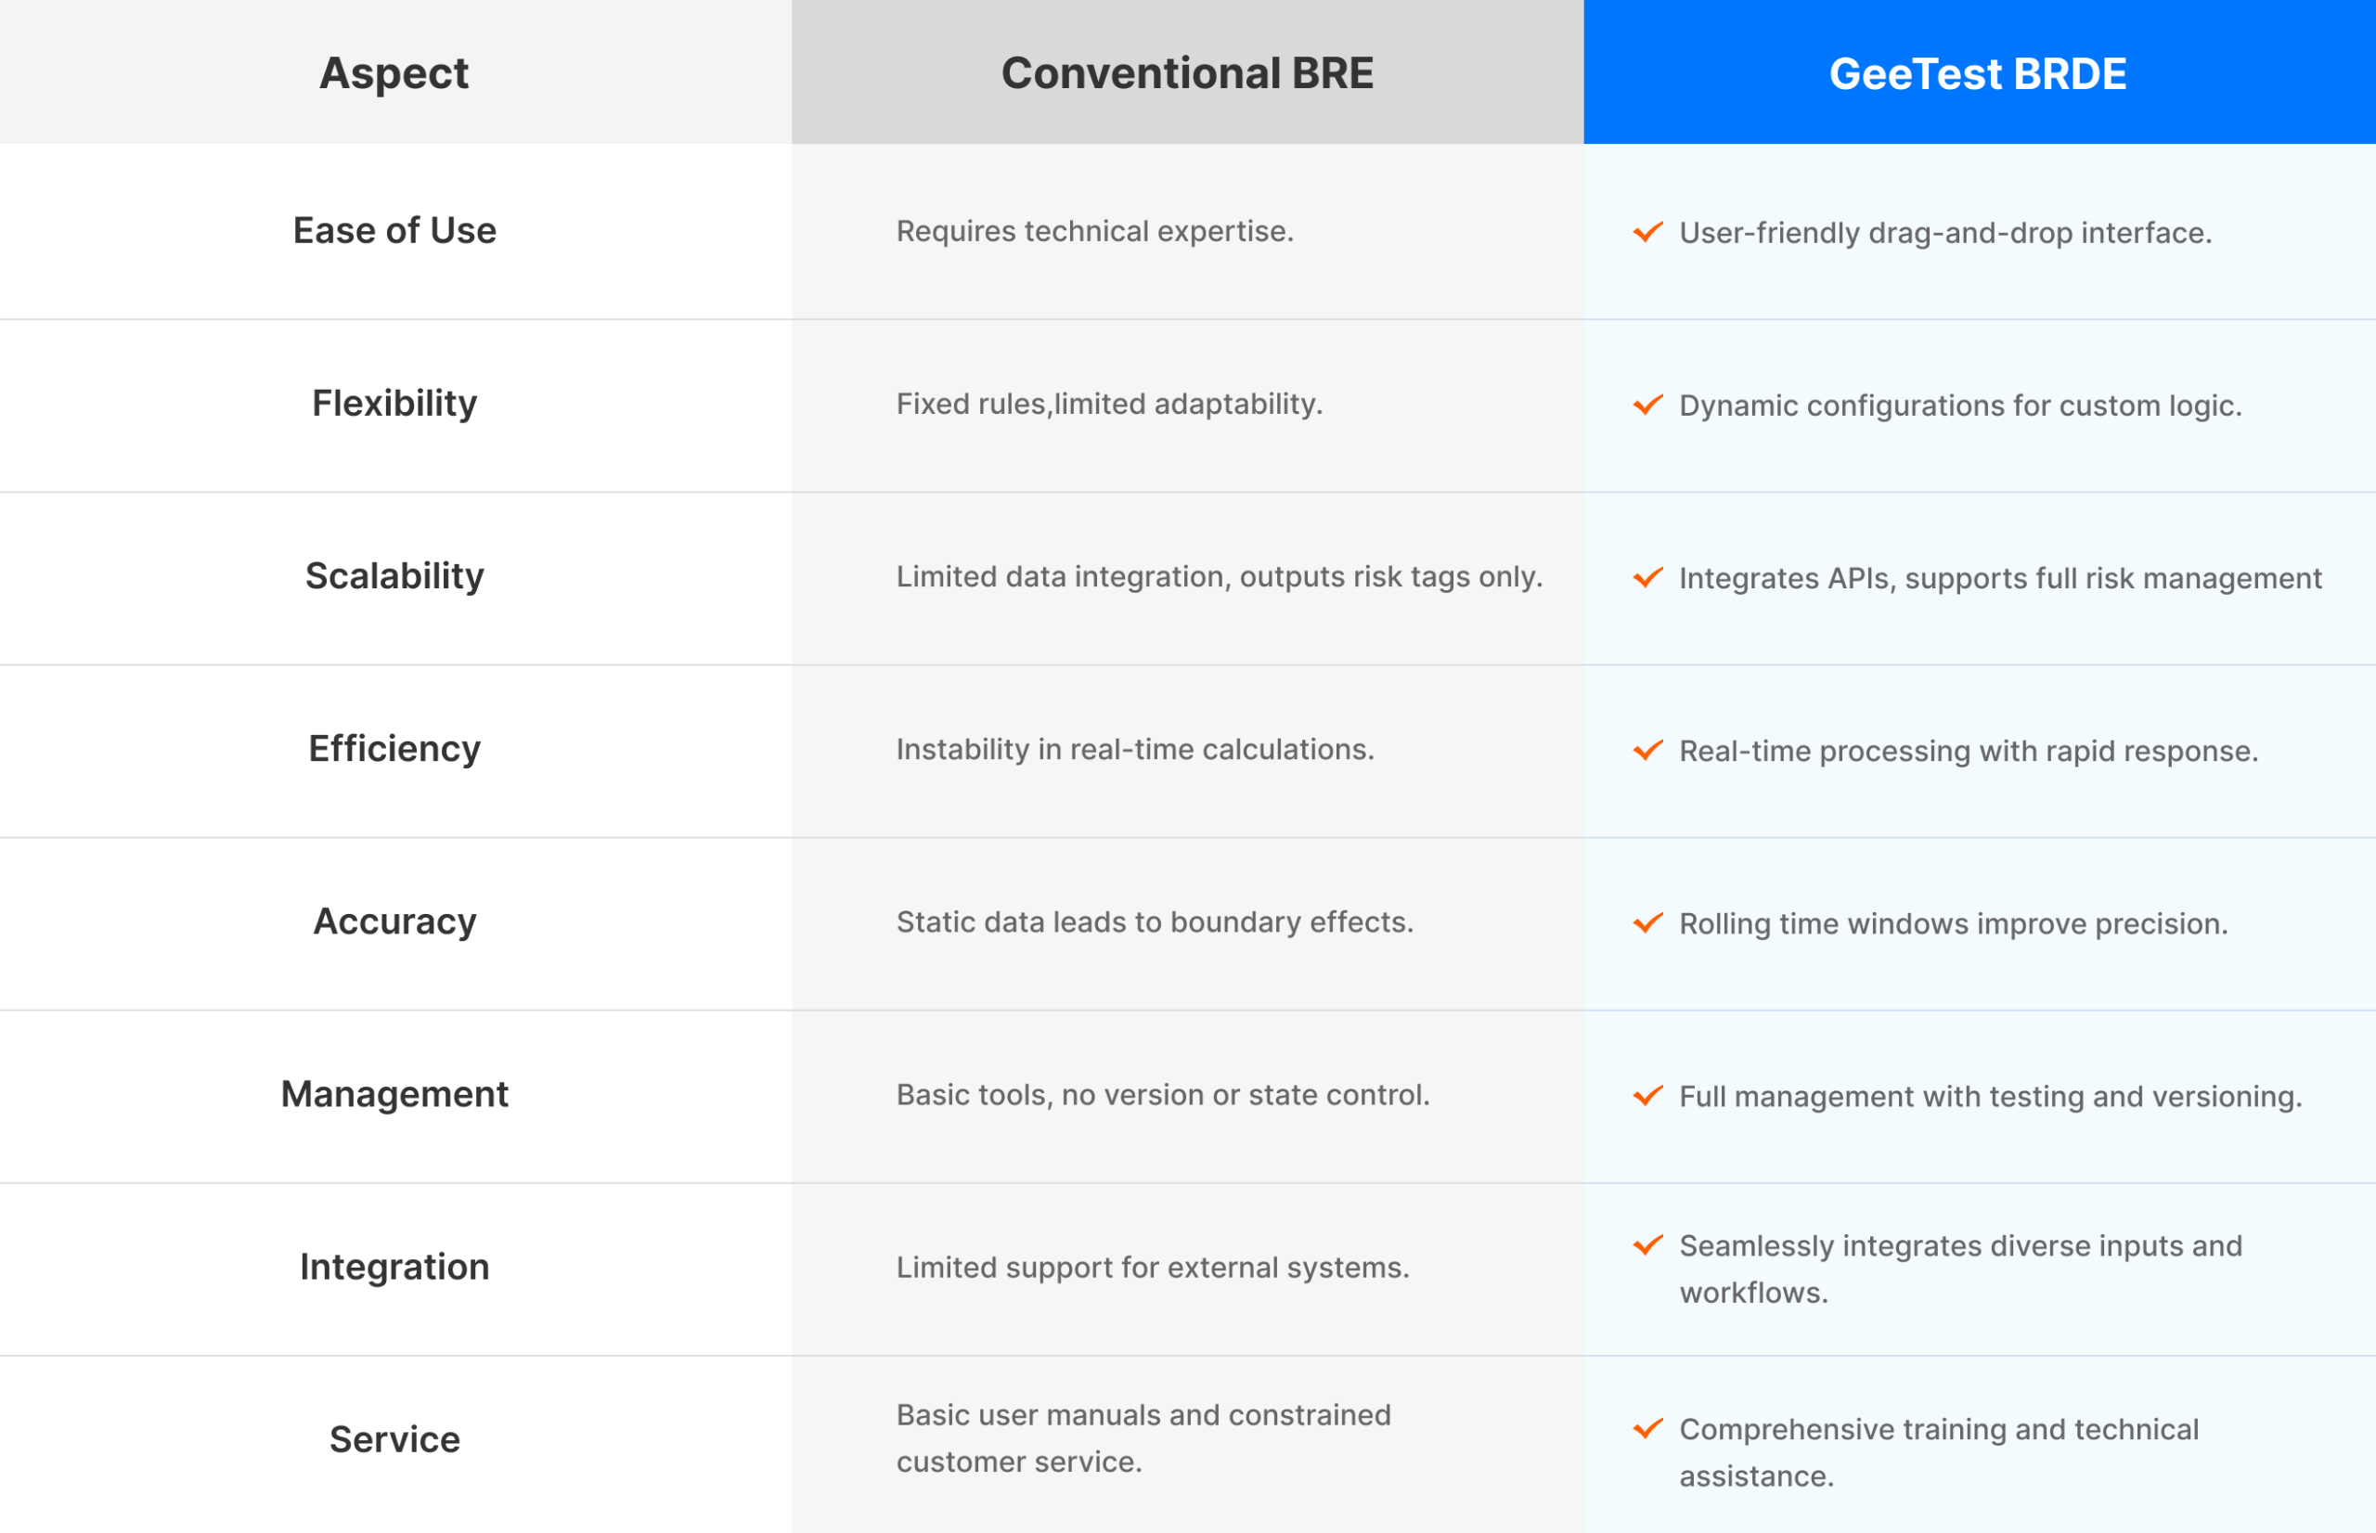Click 'Dynamic configurations for custom logic.' text

[1960, 406]
